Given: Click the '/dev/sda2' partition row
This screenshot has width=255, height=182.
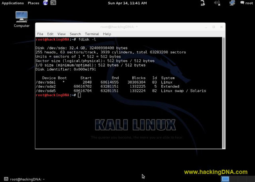Looking at the screenshot, I should (108, 86).
